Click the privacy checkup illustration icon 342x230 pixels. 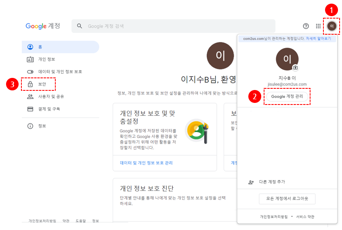[x=197, y=131]
